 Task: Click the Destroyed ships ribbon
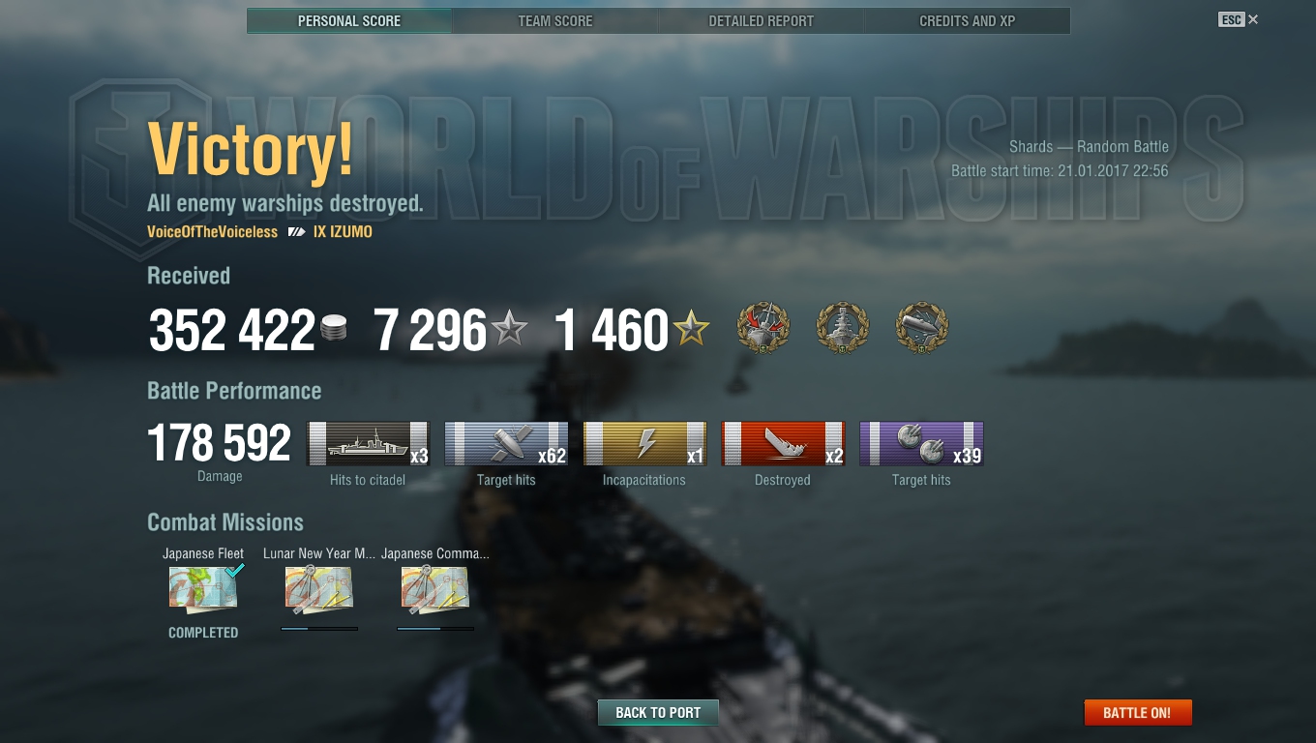pyautogui.click(x=783, y=444)
